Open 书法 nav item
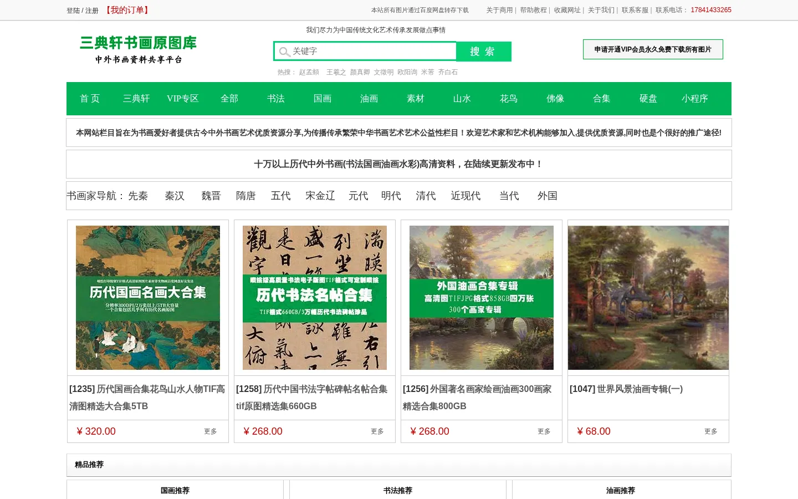This screenshot has width=798, height=499. [276, 99]
